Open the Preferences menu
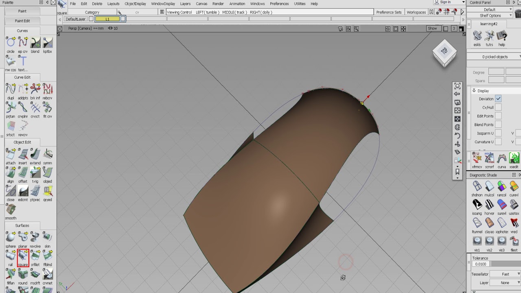 click(279, 4)
